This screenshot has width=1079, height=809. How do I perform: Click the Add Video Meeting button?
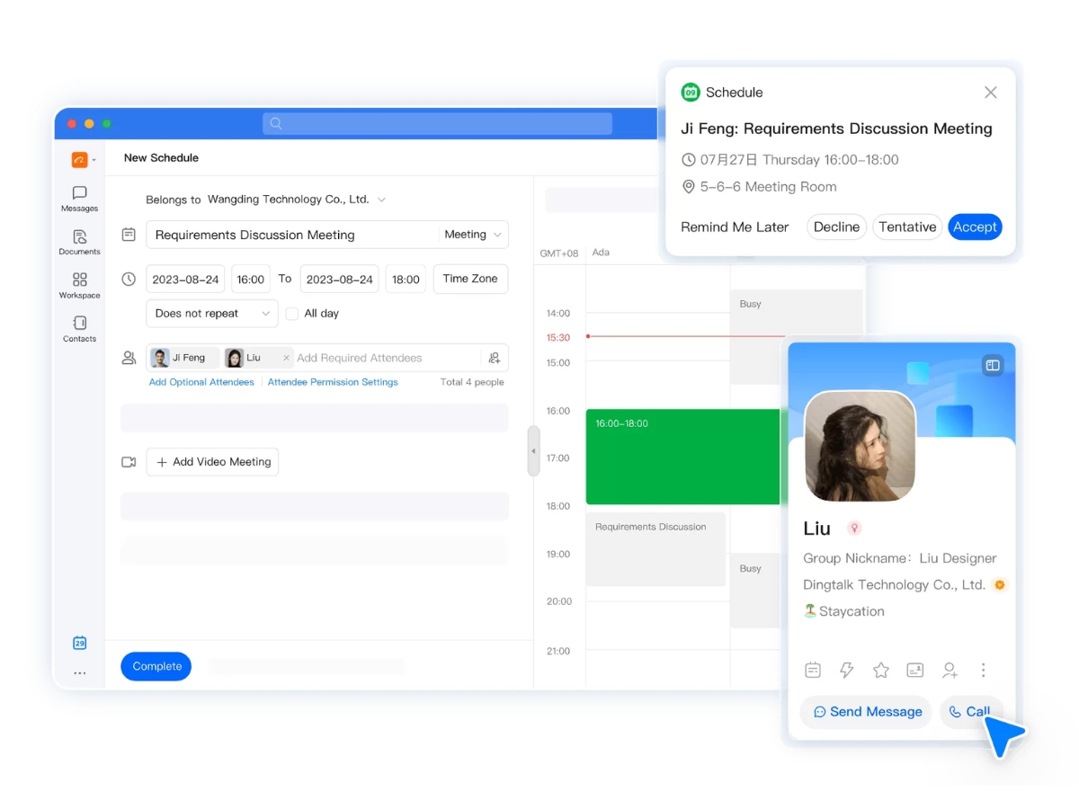click(x=212, y=462)
